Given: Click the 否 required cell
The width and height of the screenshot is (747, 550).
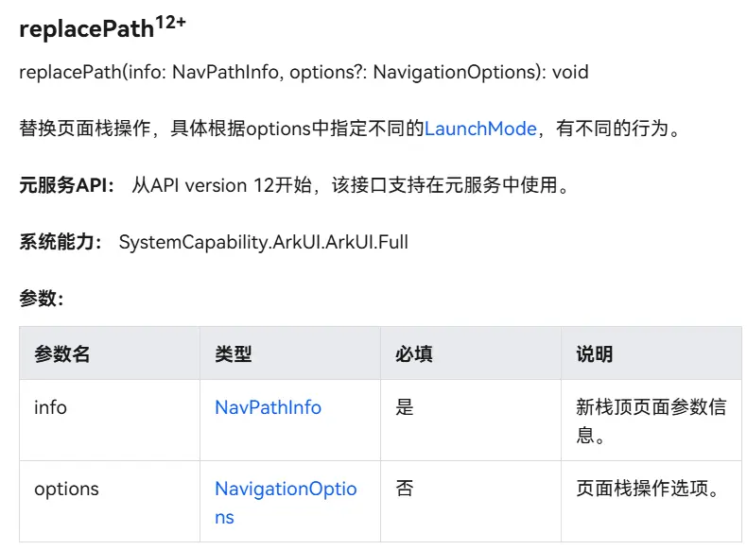Looking at the screenshot, I should coord(405,489).
